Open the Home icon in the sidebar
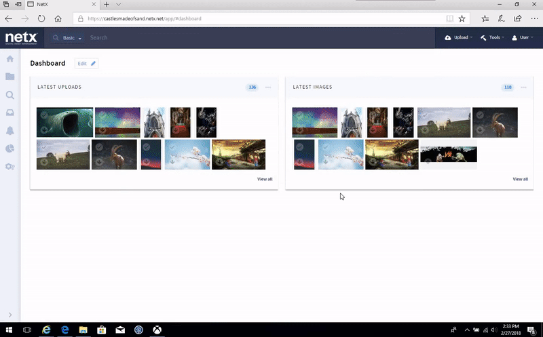This screenshot has height=337, width=543. [10, 59]
